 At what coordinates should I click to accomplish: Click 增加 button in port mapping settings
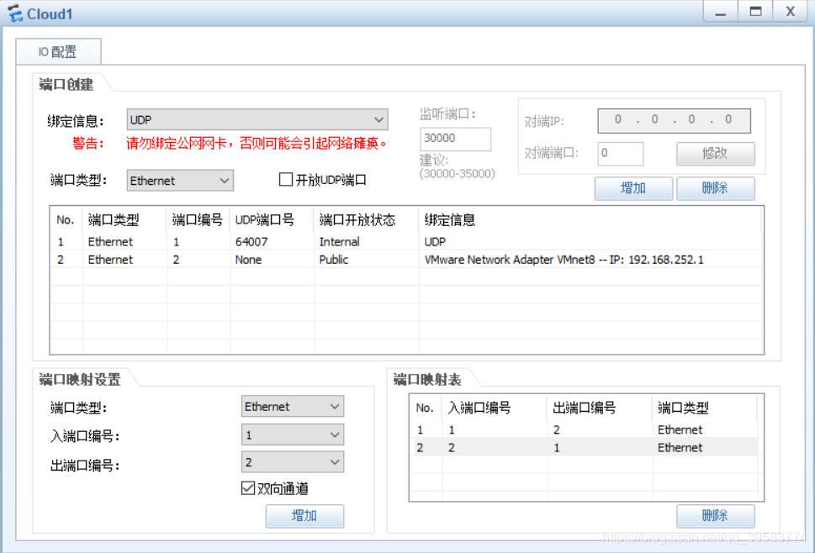[304, 516]
